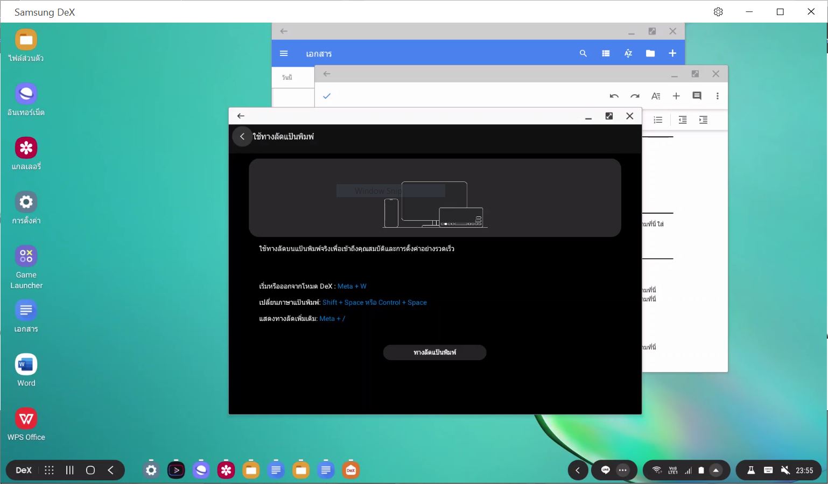Open the settings gear app in taskbar
This screenshot has width=828, height=484.
coord(151,470)
